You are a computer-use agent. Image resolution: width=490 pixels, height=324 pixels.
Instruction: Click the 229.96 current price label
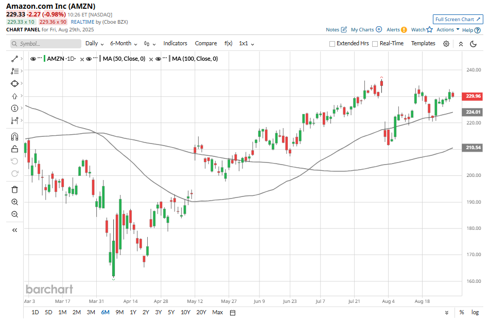(x=472, y=96)
